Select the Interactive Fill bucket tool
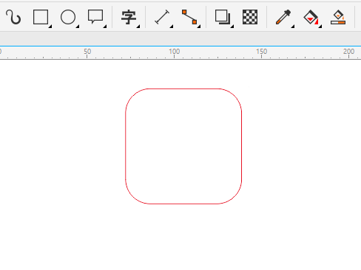The width and height of the screenshot is (361, 270). tap(311, 17)
